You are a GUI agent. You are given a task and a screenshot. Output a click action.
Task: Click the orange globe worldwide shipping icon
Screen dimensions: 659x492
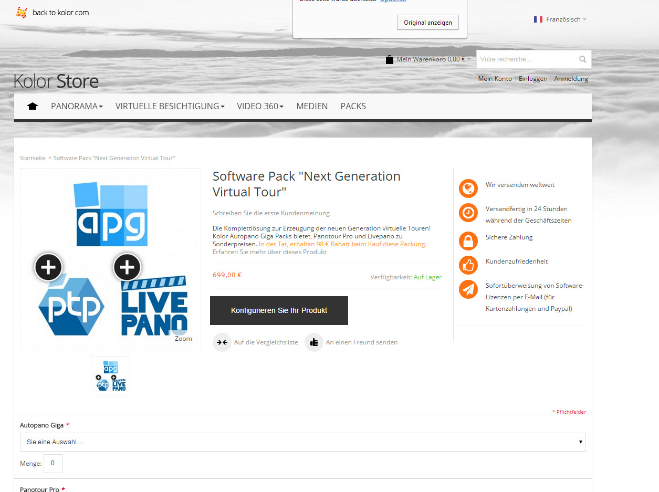[468, 188]
